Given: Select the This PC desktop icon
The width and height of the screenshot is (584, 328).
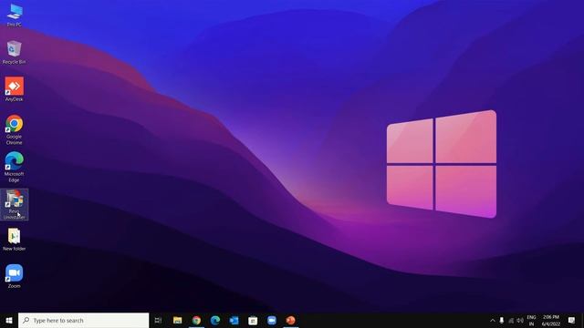Looking at the screenshot, I should (15, 15).
